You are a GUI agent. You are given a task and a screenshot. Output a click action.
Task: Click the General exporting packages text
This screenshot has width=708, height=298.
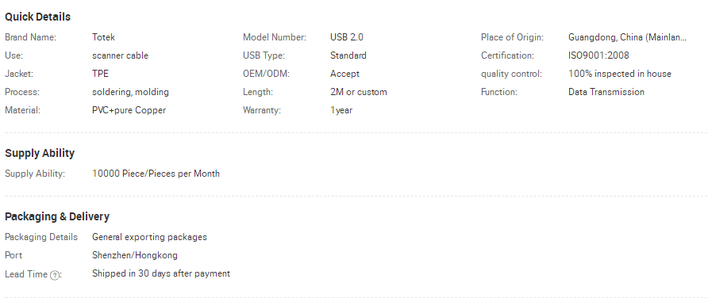149,237
